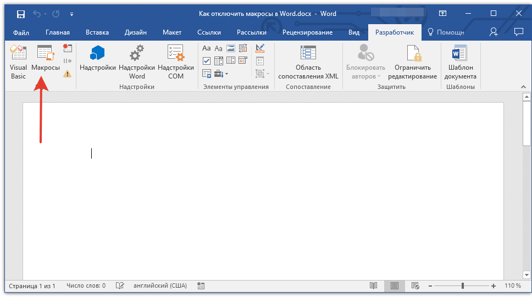Screen dimensions: 532x297
Task: Open Надстройки Word dialog
Action: point(137,62)
